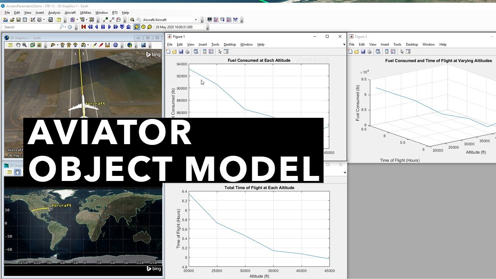Open the Aircraft/Aircraft object selector dropdown

point(196,20)
